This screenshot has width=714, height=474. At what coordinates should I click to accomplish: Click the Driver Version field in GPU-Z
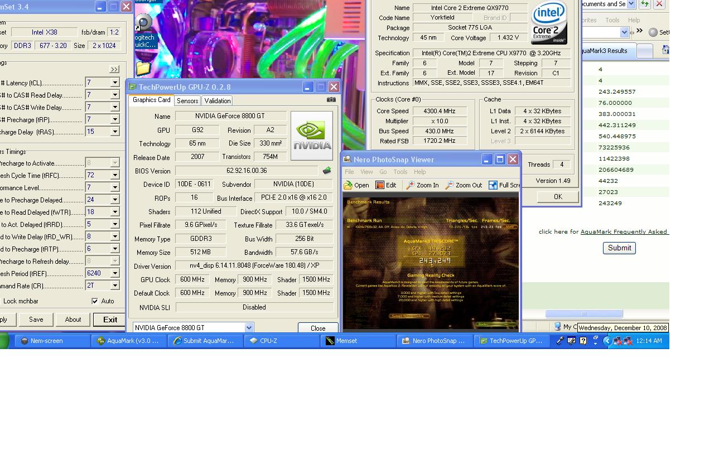(x=254, y=266)
